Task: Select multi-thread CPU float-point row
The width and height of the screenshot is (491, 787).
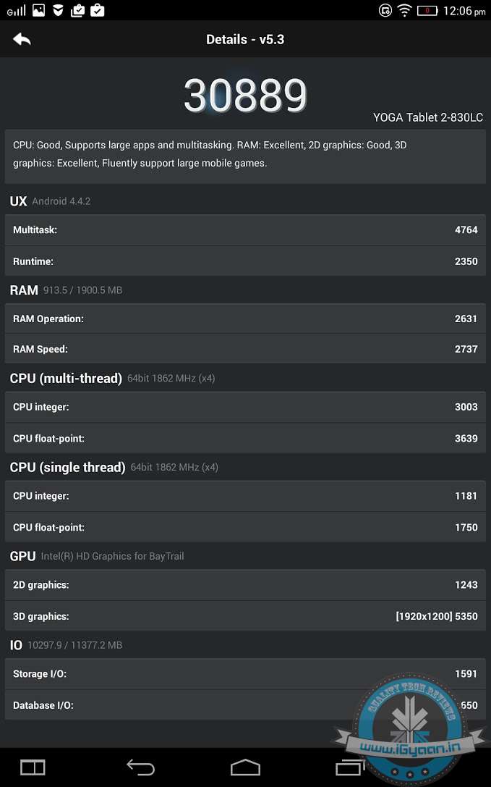Action: (x=245, y=438)
